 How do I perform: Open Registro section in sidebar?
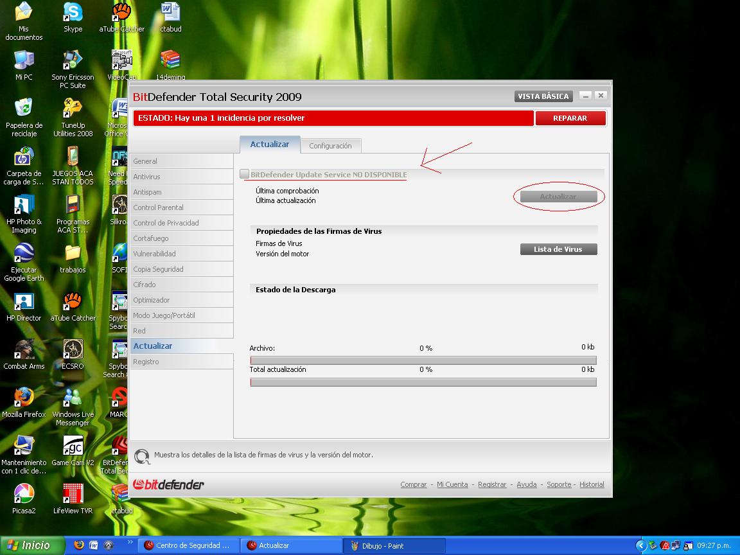pyautogui.click(x=181, y=362)
